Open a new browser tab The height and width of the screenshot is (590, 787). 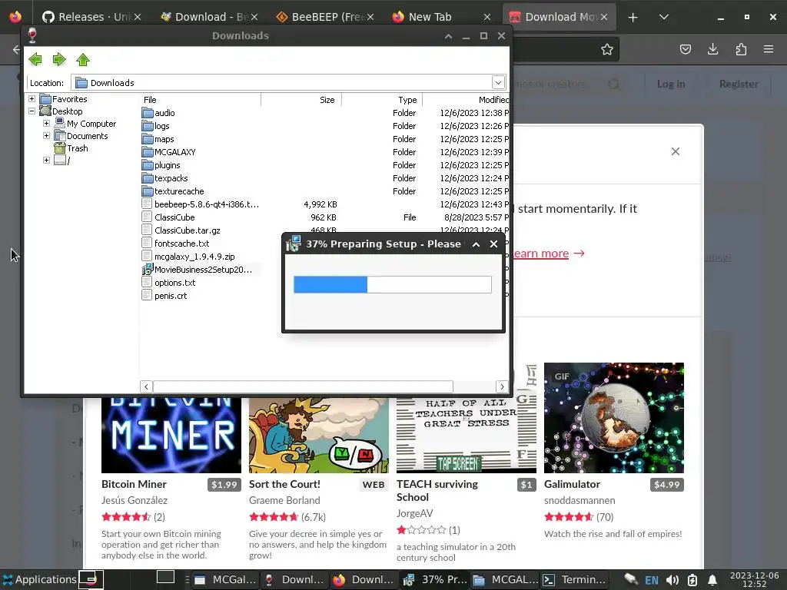click(x=633, y=17)
